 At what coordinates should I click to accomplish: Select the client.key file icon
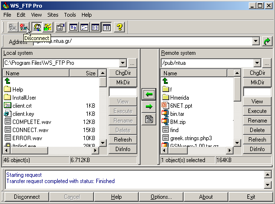click(8, 113)
